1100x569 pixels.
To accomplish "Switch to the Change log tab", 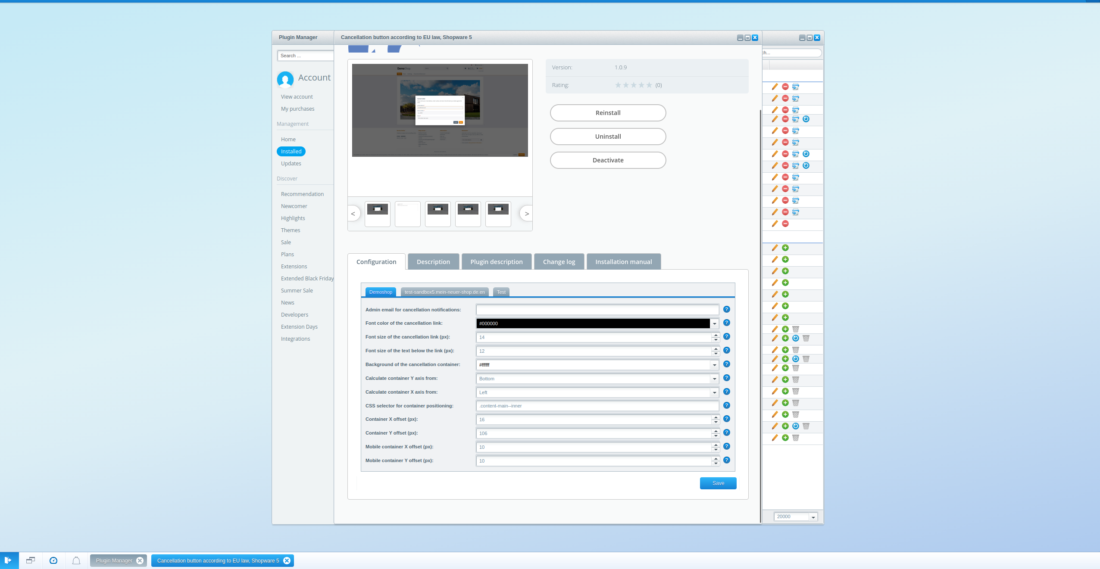I will 559,261.
